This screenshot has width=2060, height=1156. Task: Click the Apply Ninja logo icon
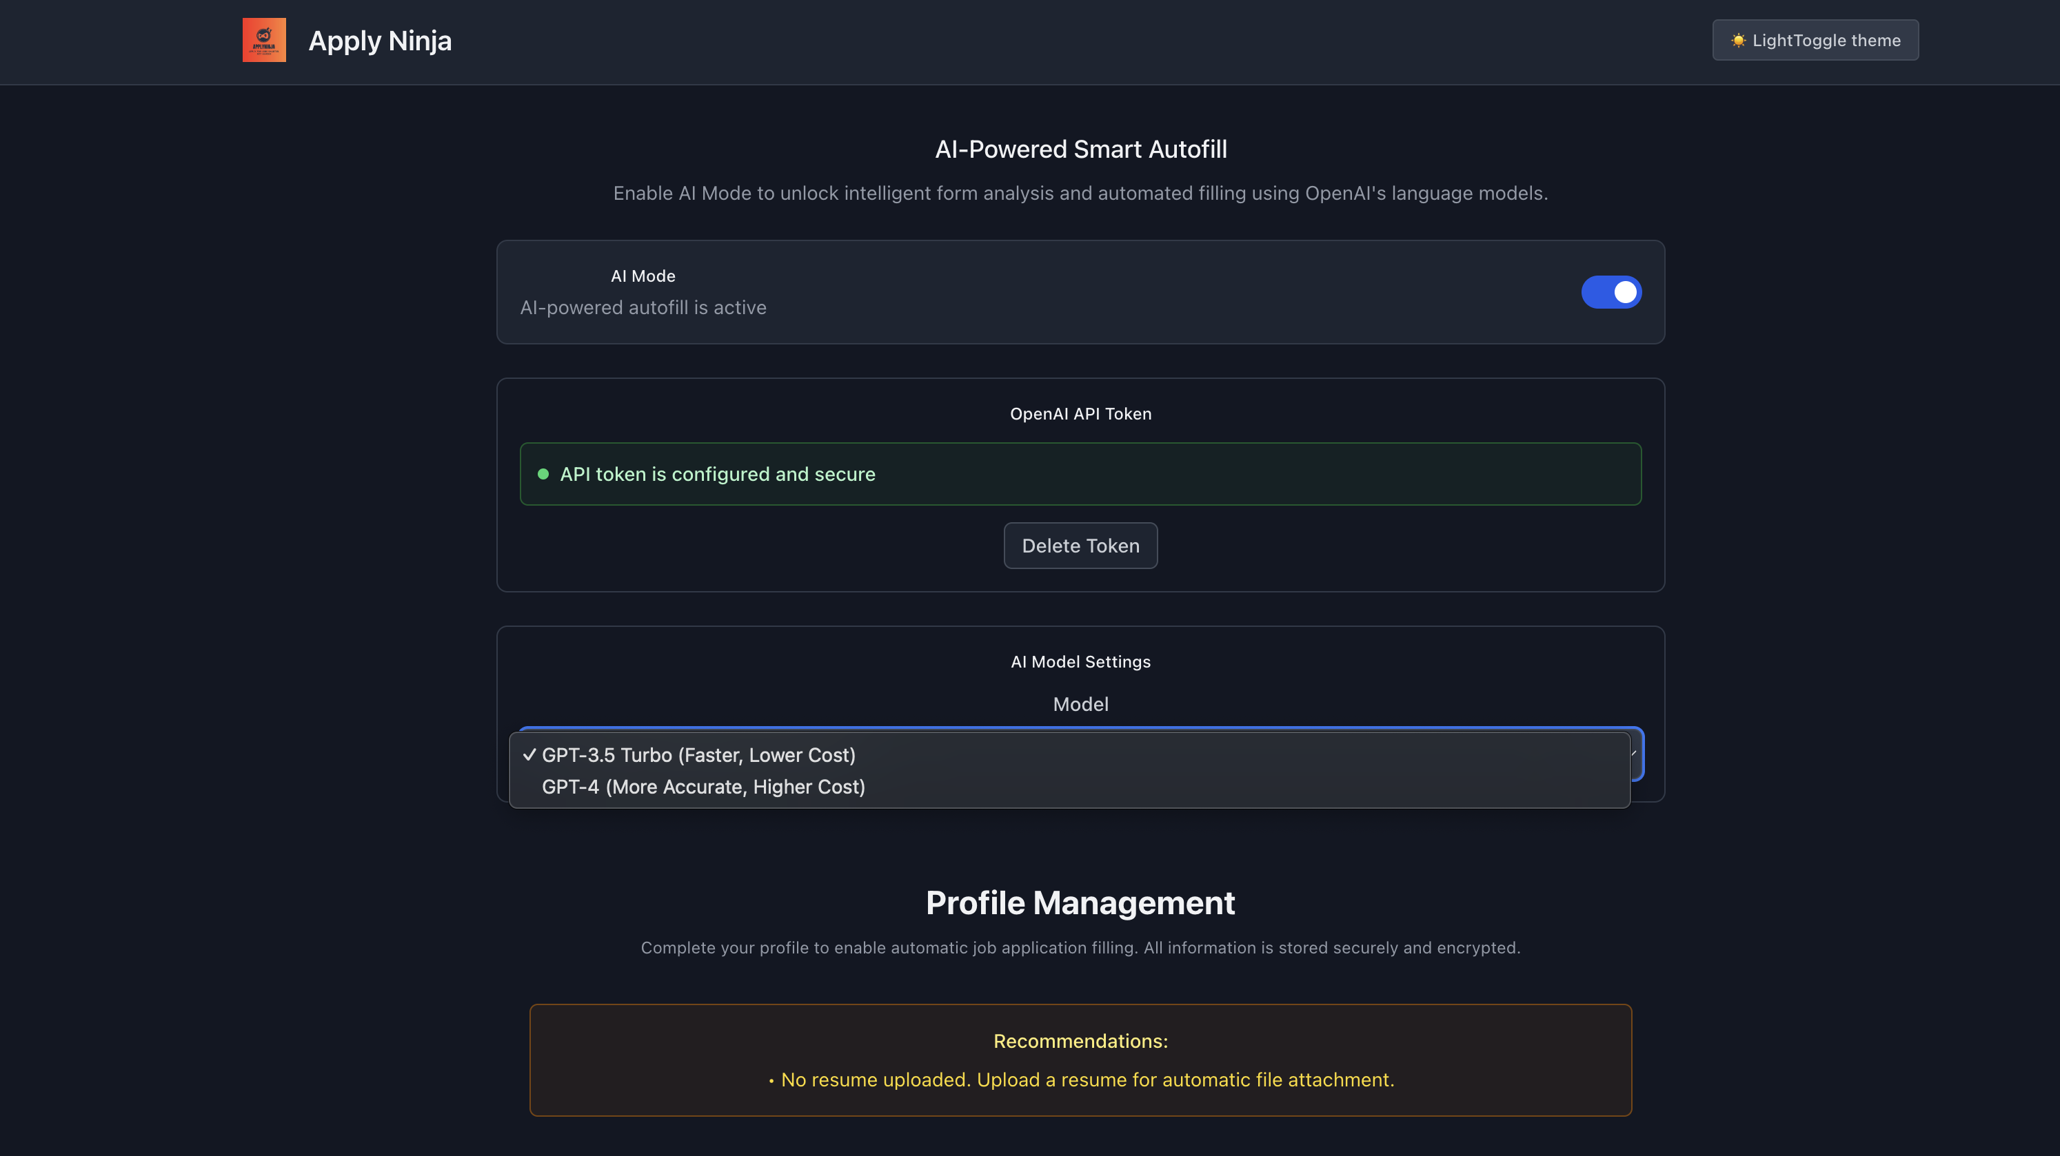[264, 40]
